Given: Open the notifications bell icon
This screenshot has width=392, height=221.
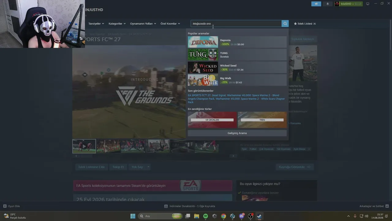Looking at the screenshot, I should (x=328, y=4).
